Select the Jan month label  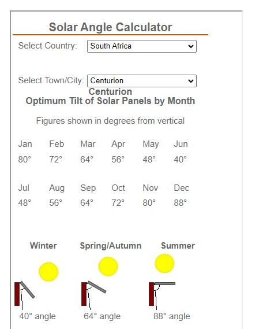pos(25,144)
